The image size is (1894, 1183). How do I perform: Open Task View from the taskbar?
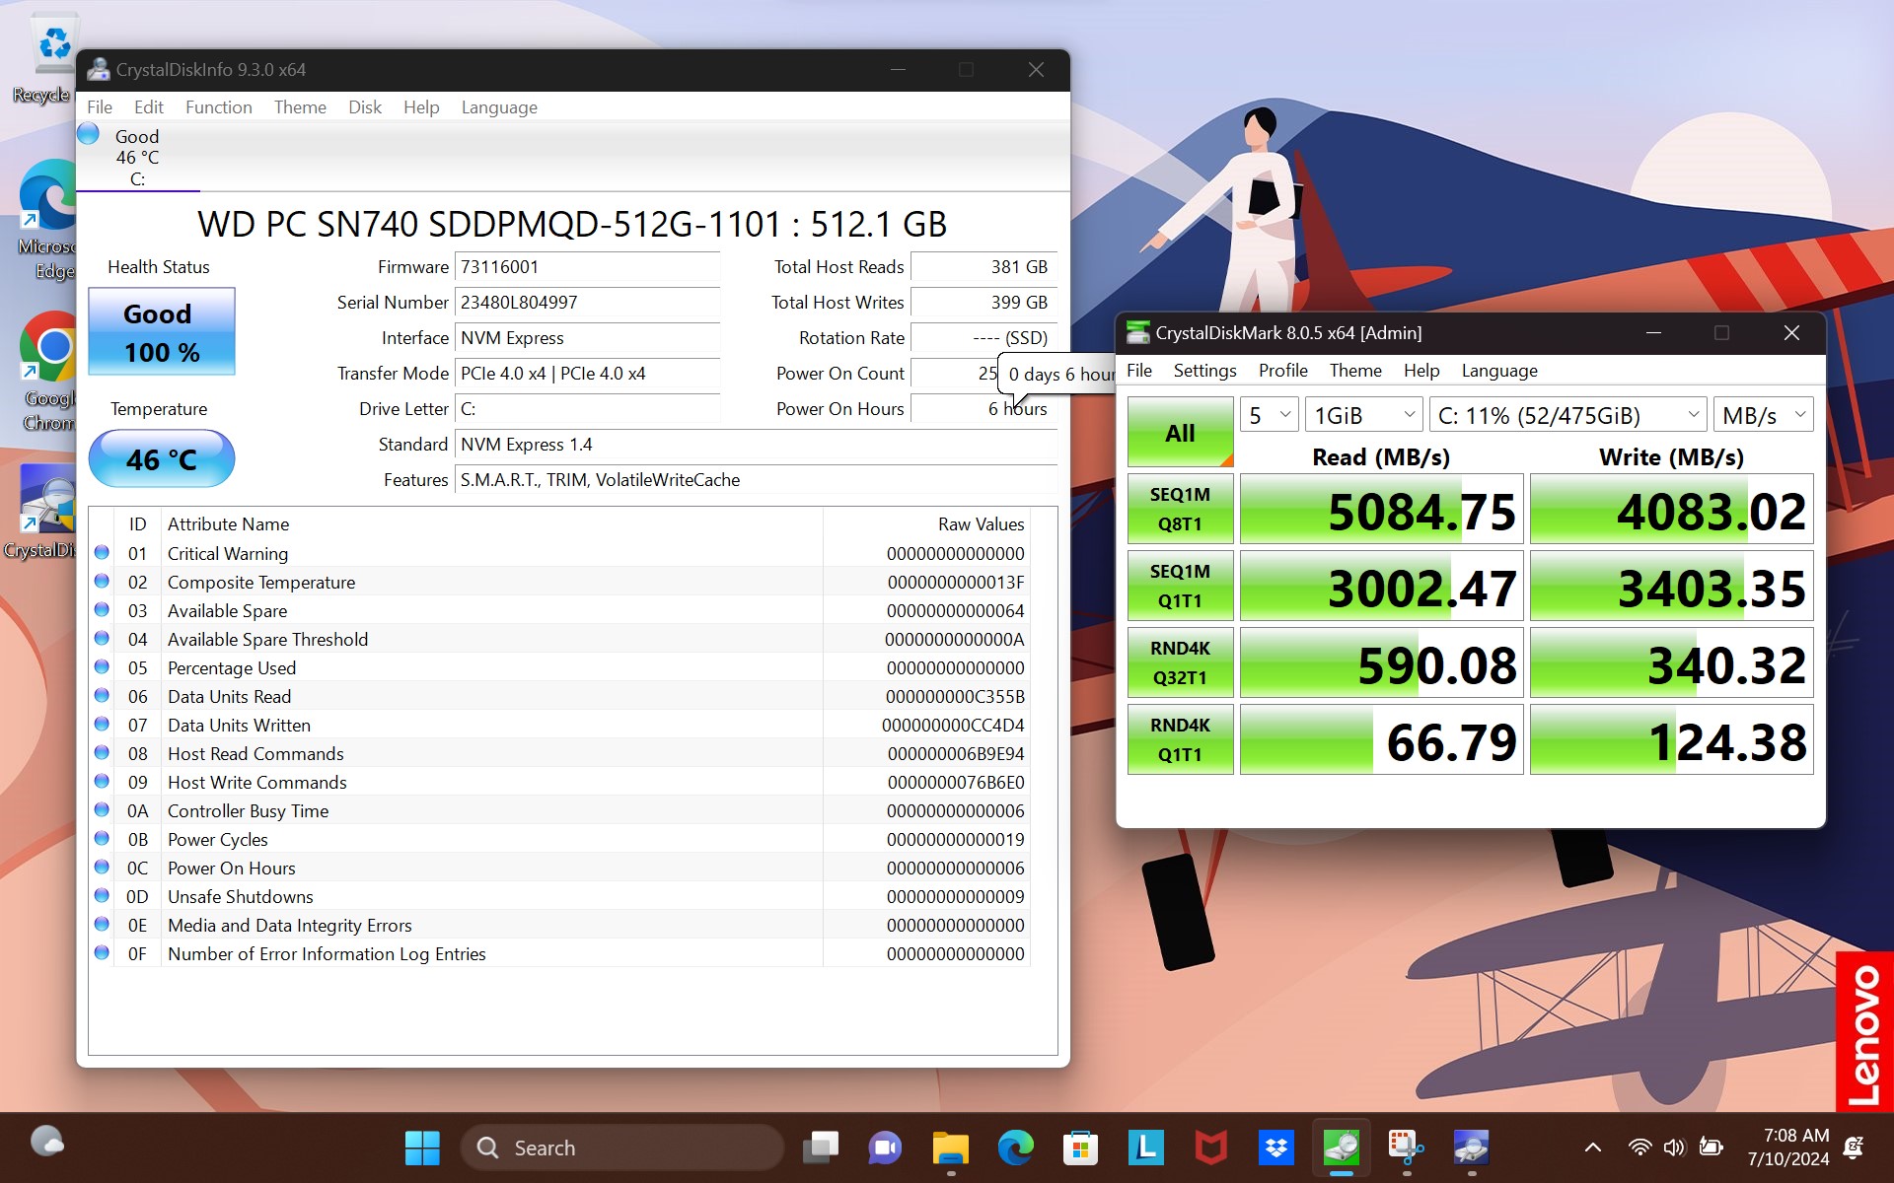821,1148
